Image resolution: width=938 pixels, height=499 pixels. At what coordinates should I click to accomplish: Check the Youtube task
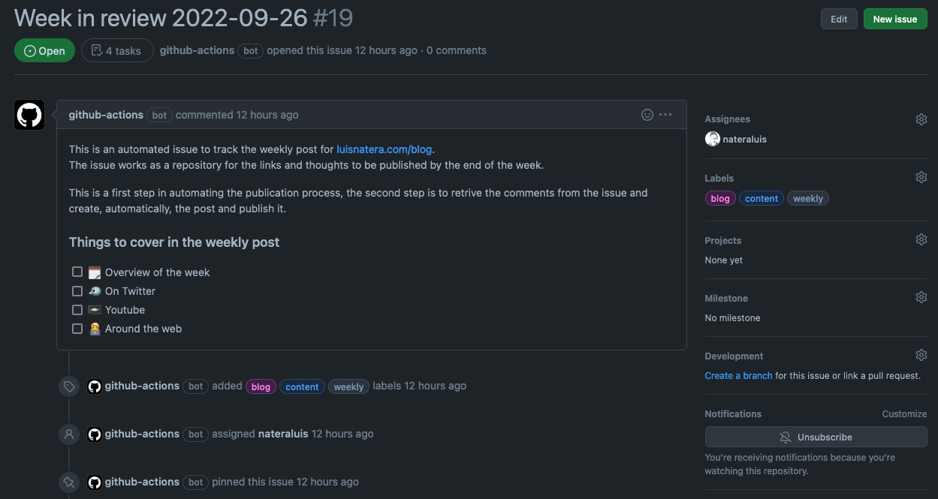tap(77, 309)
